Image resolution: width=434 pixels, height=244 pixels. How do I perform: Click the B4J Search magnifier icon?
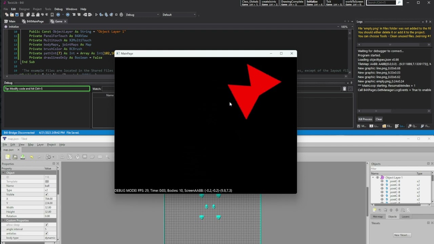[x=399, y=2]
